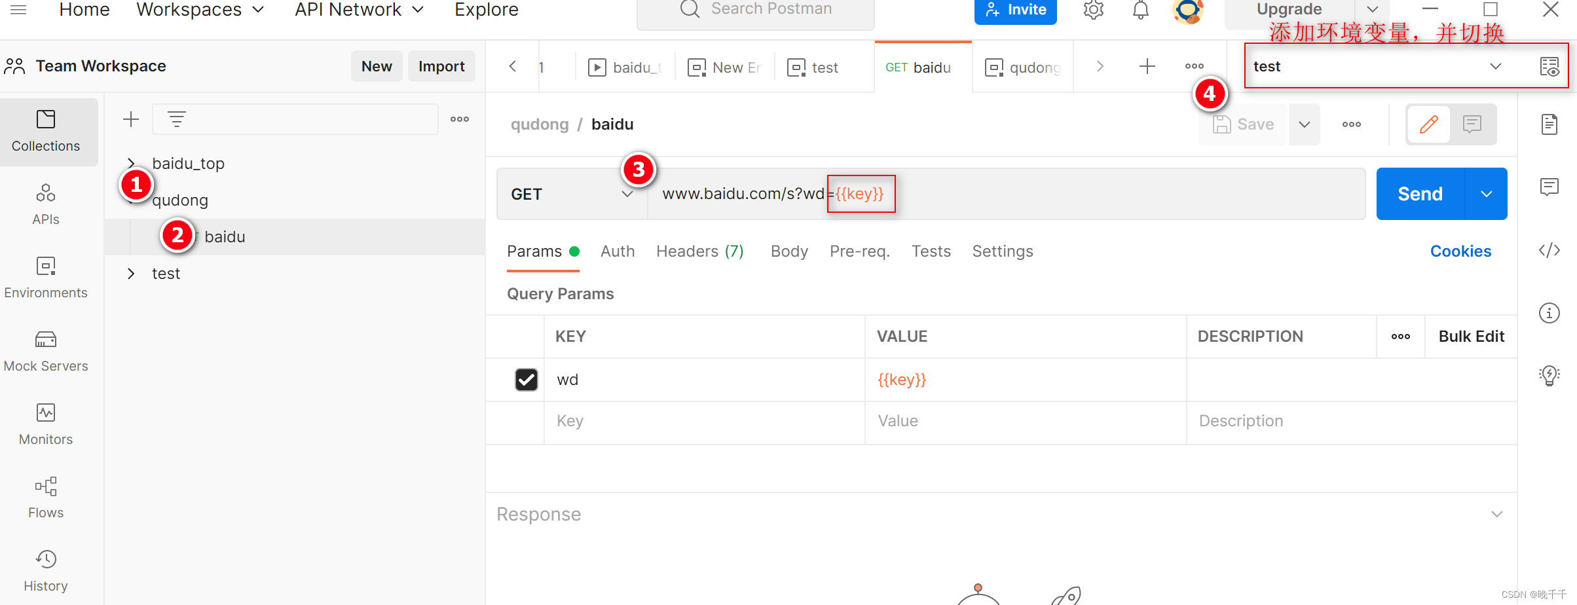The width and height of the screenshot is (1577, 605).
Task: Open the Documentation icon in the right sidebar
Action: point(1549,124)
